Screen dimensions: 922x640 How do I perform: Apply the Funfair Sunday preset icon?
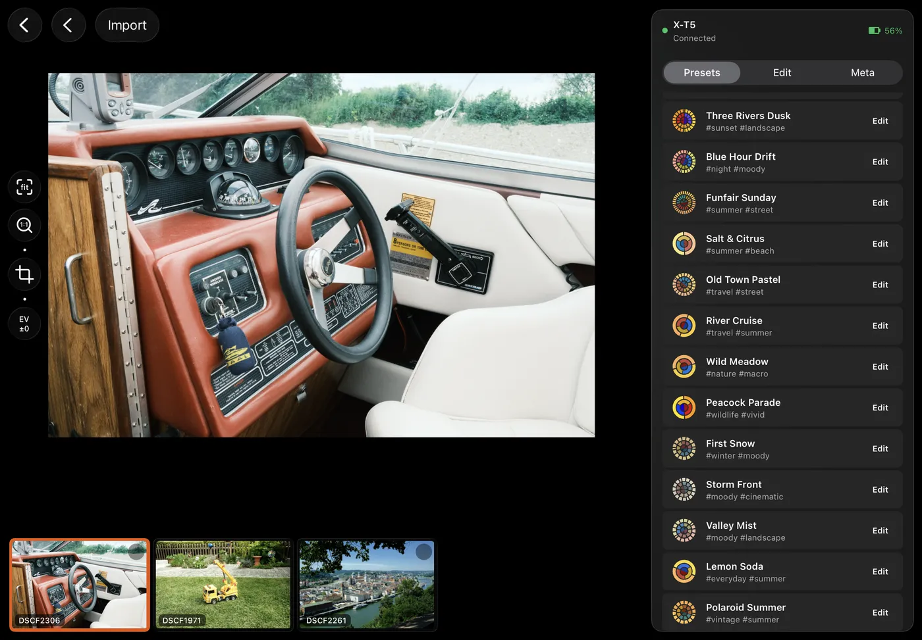coord(684,203)
